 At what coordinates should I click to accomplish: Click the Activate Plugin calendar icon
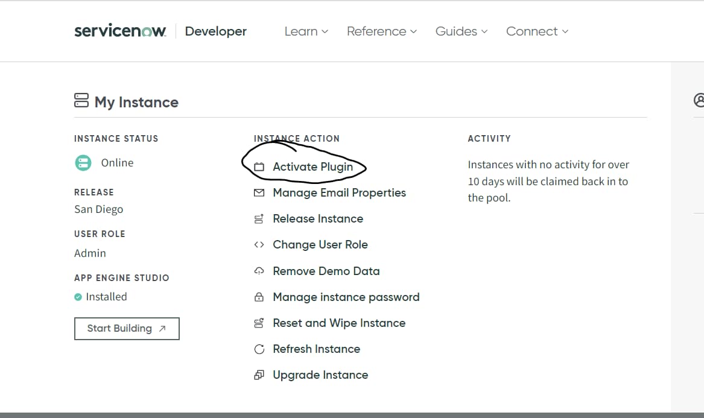tap(259, 167)
